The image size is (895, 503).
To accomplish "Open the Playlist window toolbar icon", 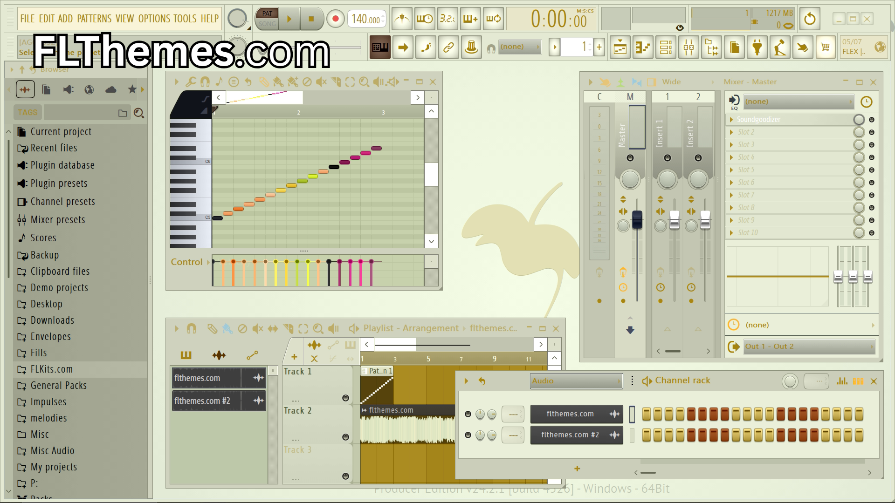I will coord(620,47).
